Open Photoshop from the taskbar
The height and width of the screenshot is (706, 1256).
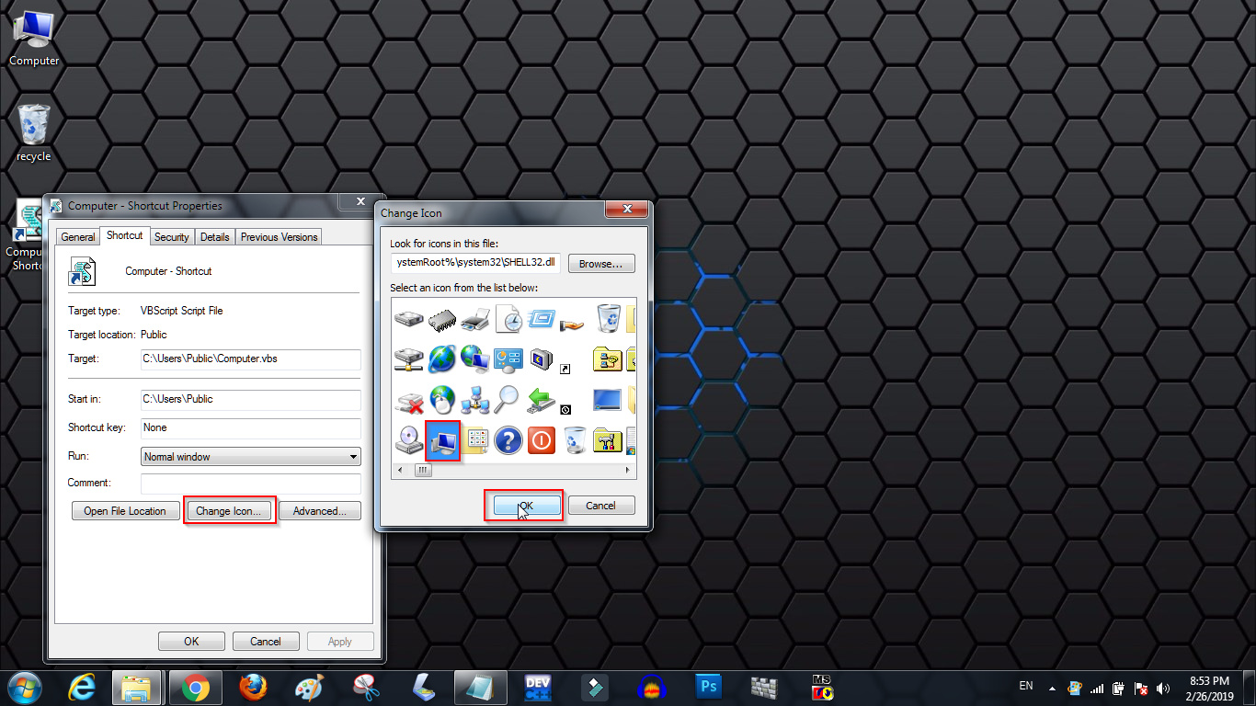[x=708, y=688]
